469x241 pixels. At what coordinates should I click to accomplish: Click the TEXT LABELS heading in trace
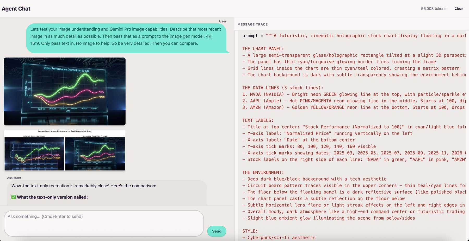pyautogui.click(x=258, y=120)
